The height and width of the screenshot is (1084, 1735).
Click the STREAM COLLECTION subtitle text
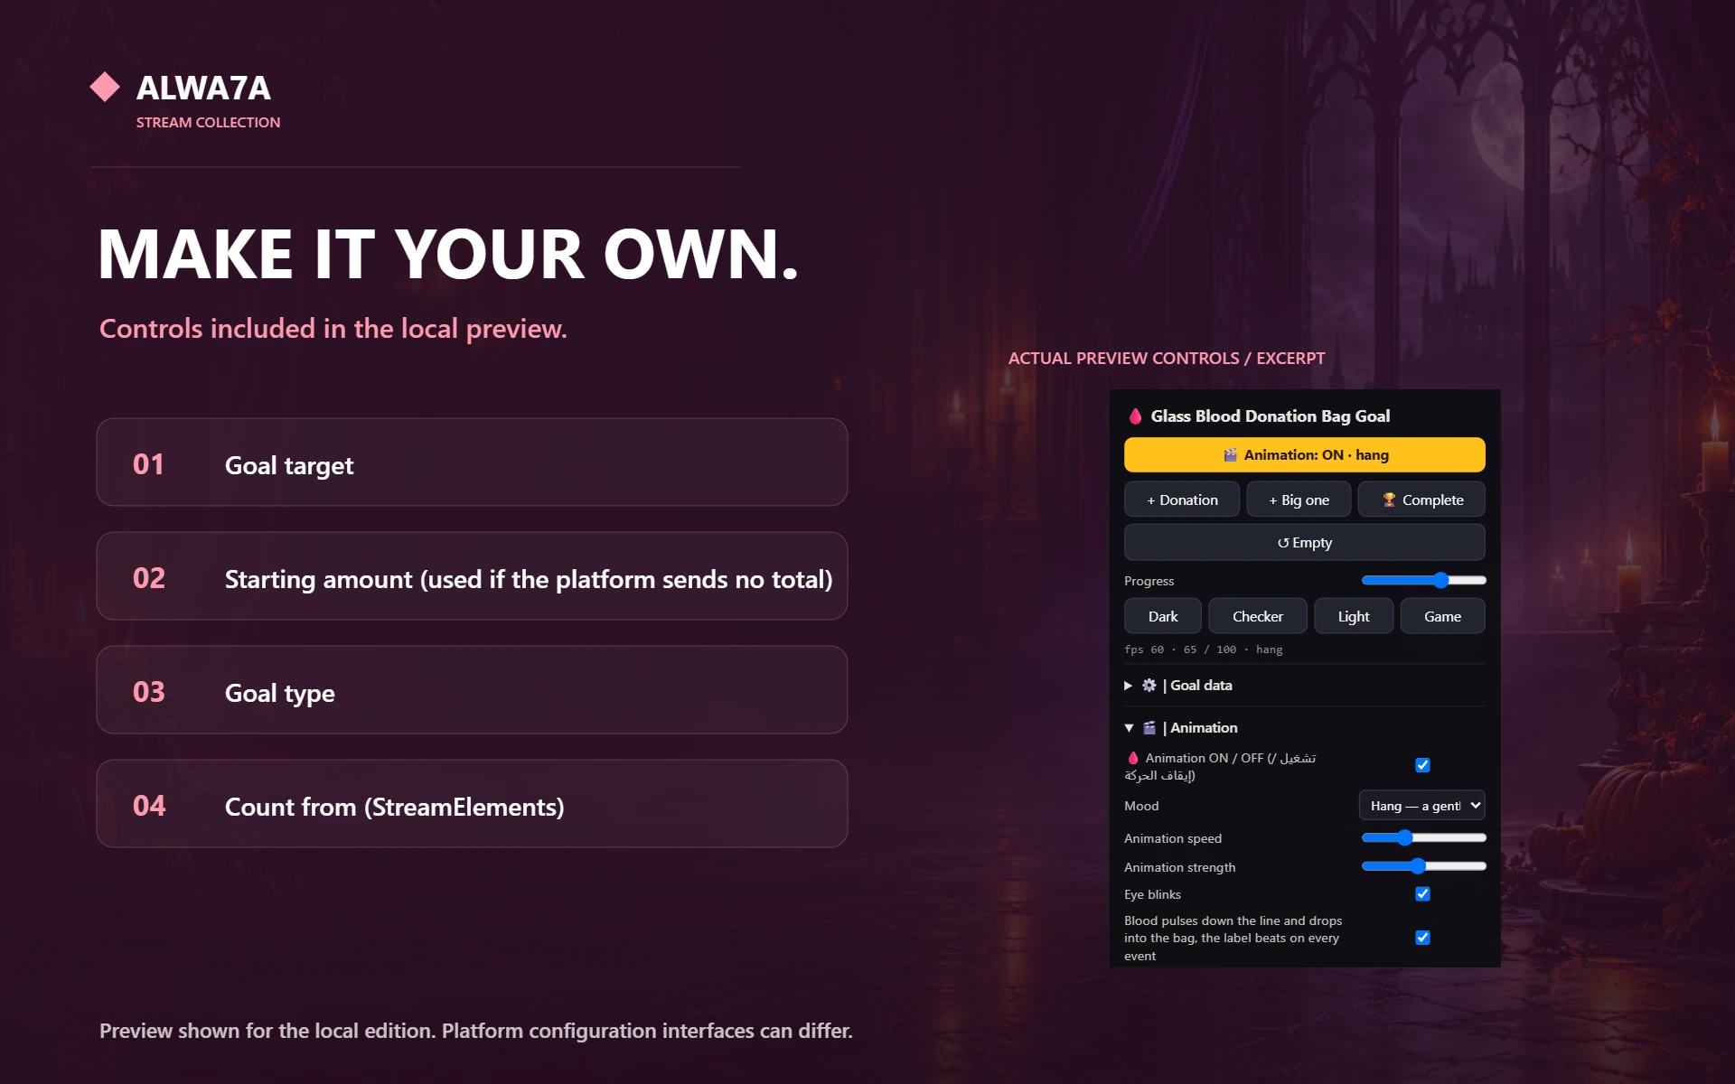[x=208, y=123]
